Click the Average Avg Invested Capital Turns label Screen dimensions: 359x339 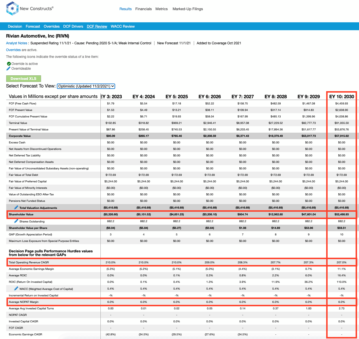click(31, 309)
